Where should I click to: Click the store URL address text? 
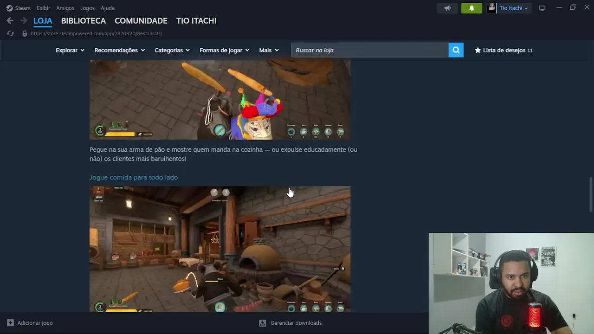[x=97, y=33]
